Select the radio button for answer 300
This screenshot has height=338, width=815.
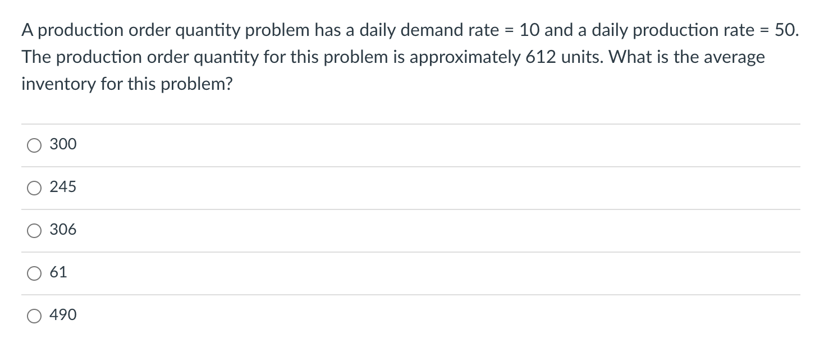[x=34, y=145]
